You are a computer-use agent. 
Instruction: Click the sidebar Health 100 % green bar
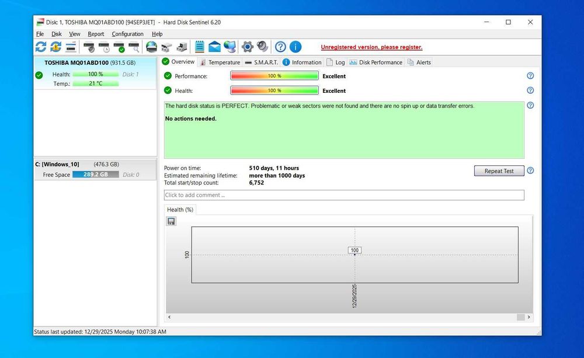[x=96, y=74]
